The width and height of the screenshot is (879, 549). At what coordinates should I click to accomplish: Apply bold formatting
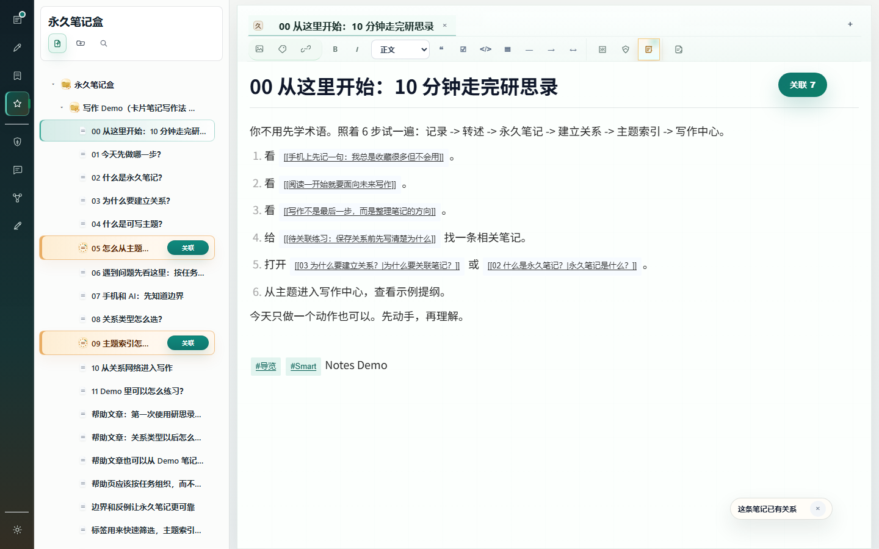pyautogui.click(x=335, y=49)
